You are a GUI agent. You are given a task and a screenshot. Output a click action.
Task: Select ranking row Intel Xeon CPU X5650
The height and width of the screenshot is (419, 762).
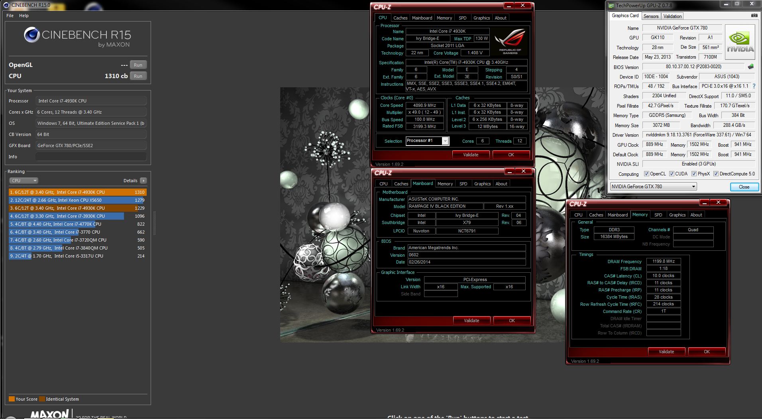78,200
